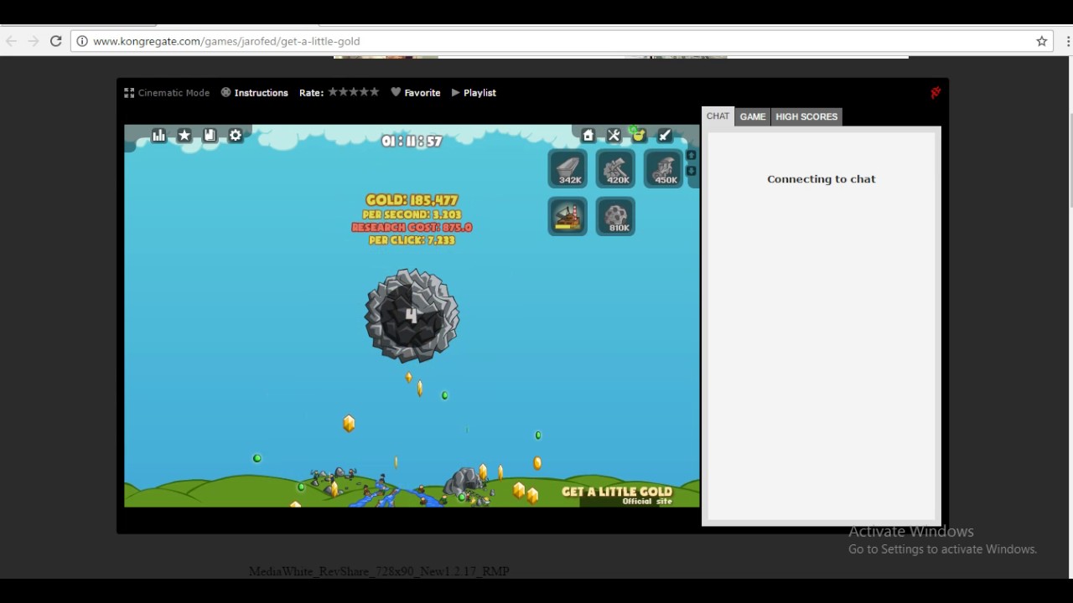Rate the game five stars
This screenshot has height=603, width=1073.
[x=374, y=92]
